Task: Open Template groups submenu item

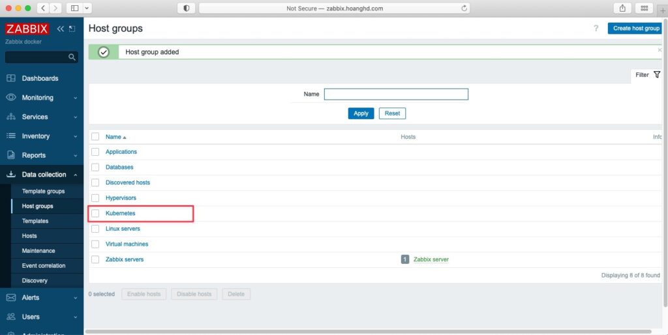Action: pos(44,191)
